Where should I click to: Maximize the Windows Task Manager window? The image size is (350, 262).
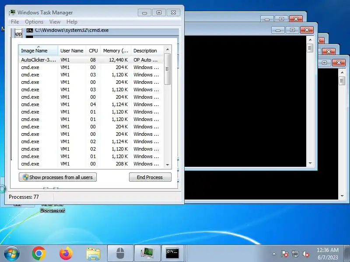tap(159, 13)
